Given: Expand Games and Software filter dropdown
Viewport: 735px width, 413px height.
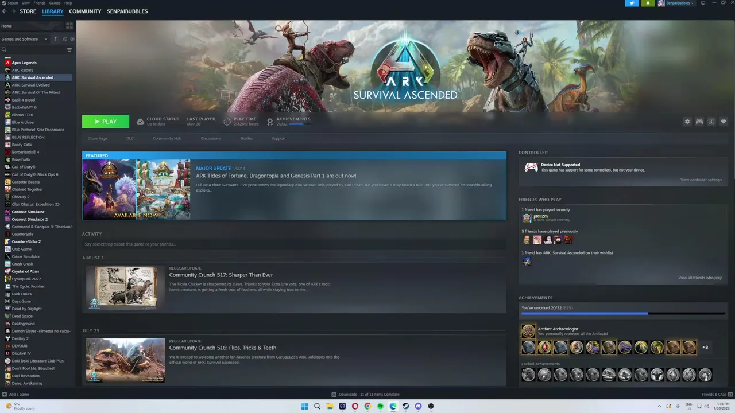Looking at the screenshot, I should coord(25,39).
